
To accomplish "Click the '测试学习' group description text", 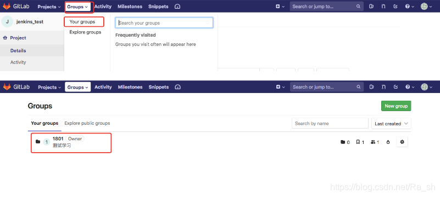I will tap(62, 146).
